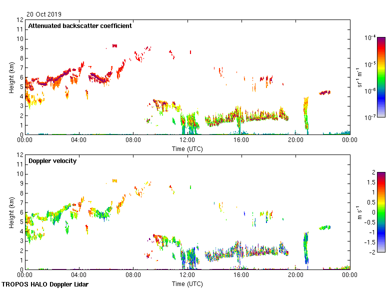The image size is (390, 290).
Task: Click the 12:00 tick label under backscatter plot
Action: (x=187, y=141)
